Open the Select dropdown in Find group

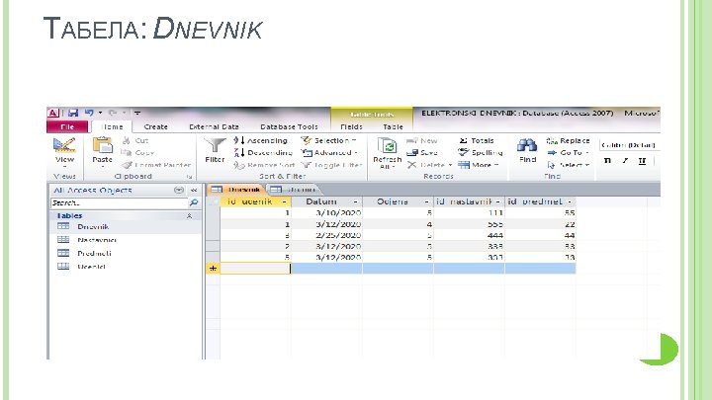pyautogui.click(x=568, y=165)
